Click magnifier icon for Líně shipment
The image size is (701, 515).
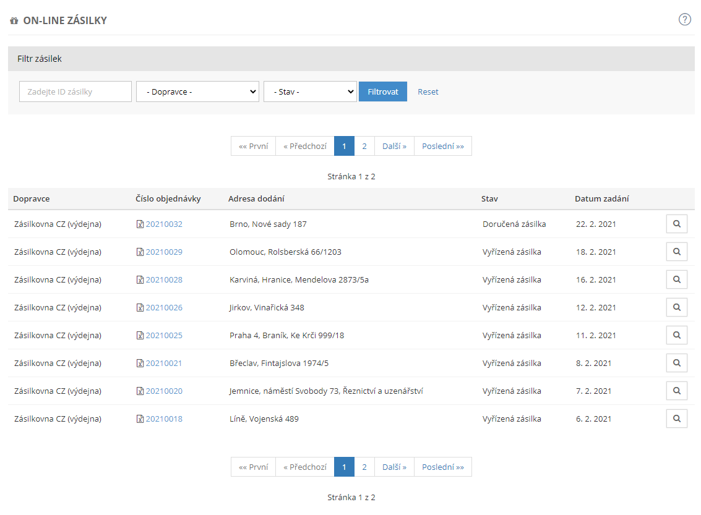[x=676, y=419]
